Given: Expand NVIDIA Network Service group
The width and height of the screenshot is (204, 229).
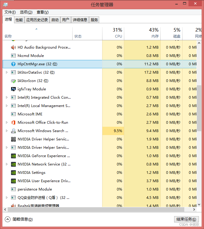Looking at the screenshot, I should click(7, 164).
